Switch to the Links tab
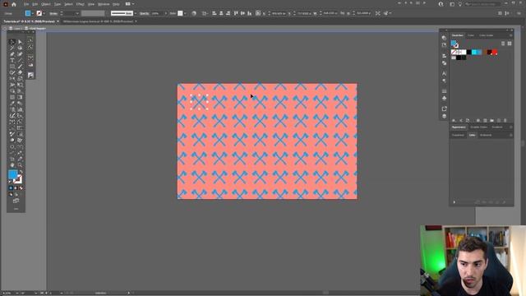526x296 pixels. coord(472,135)
